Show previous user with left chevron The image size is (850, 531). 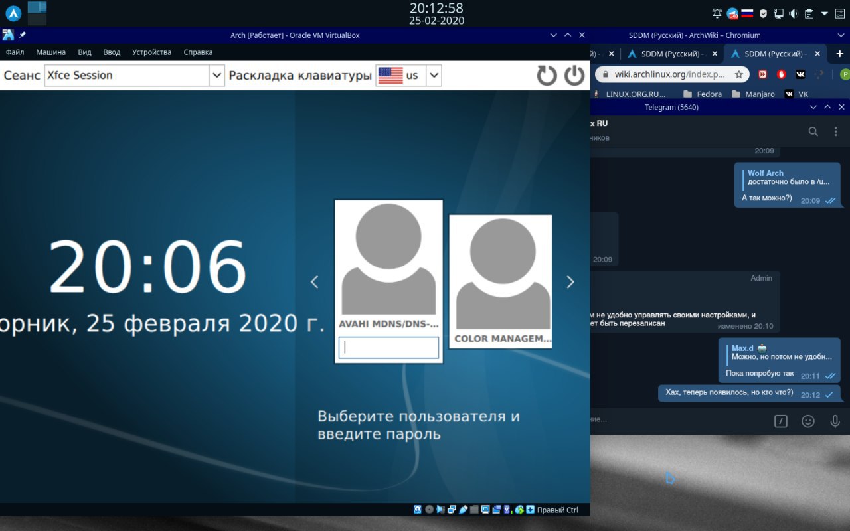[x=315, y=282]
